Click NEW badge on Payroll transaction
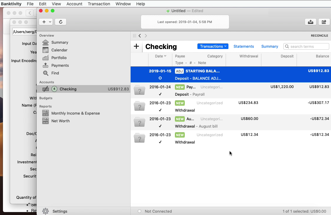This screenshot has height=215, width=331. (x=180, y=87)
